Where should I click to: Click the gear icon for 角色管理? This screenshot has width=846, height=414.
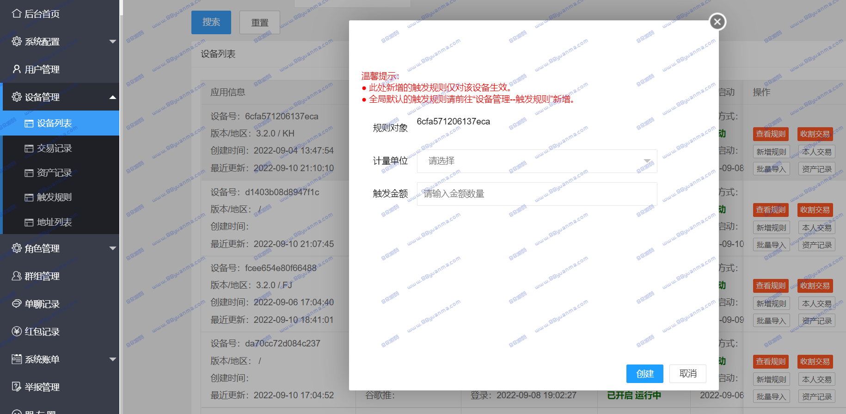coord(17,248)
